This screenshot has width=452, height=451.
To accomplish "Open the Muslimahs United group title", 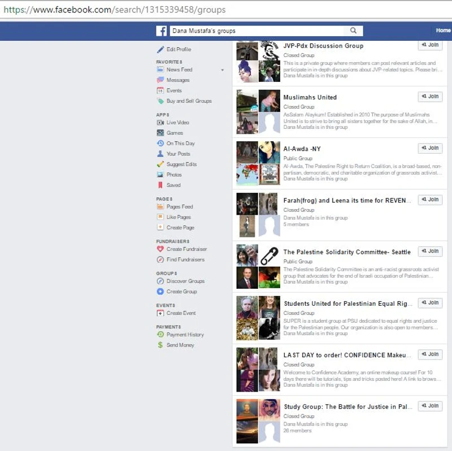I will (x=310, y=97).
